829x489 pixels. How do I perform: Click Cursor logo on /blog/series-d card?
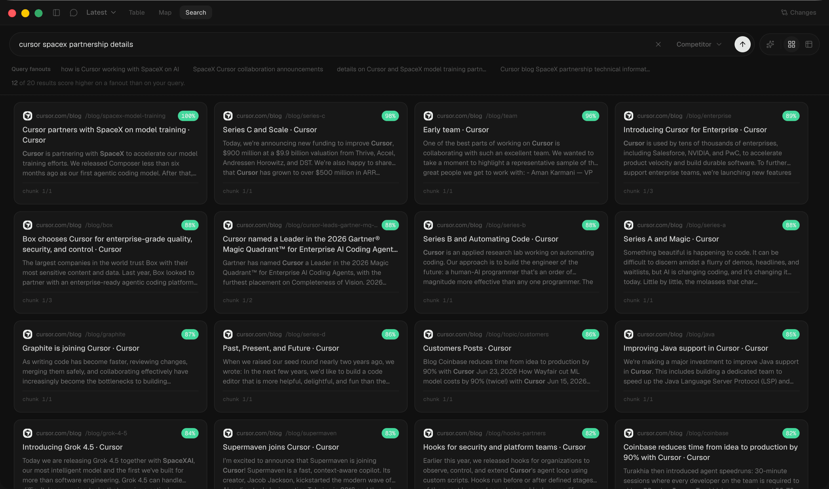(x=228, y=334)
